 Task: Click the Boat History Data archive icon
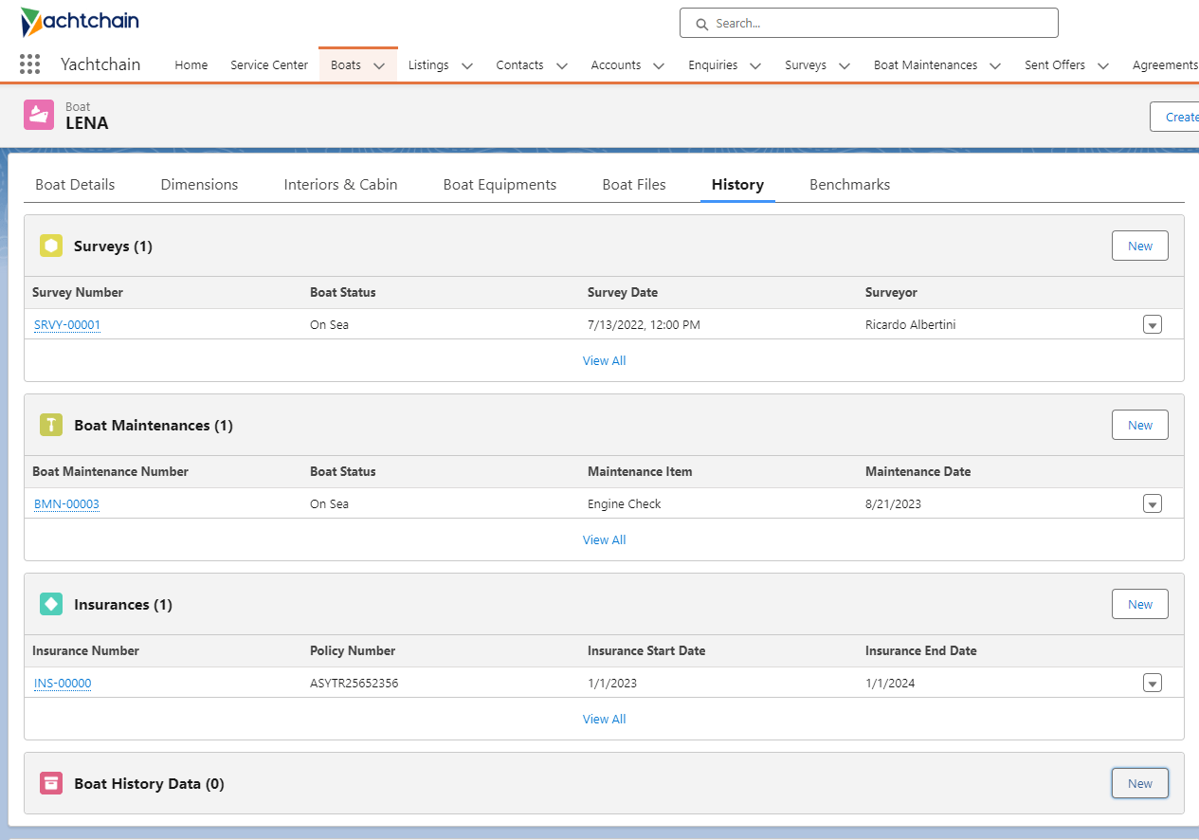[51, 783]
